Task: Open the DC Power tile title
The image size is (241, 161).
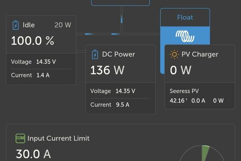Action: [x=118, y=54]
